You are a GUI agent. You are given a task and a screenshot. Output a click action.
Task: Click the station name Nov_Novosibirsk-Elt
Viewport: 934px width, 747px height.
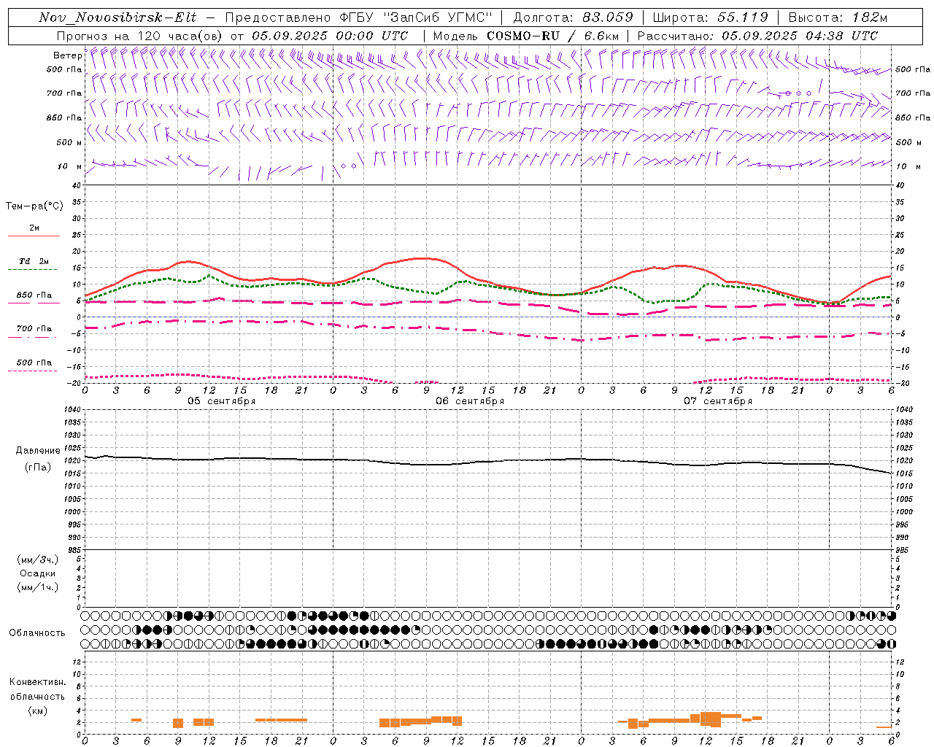[117, 18]
